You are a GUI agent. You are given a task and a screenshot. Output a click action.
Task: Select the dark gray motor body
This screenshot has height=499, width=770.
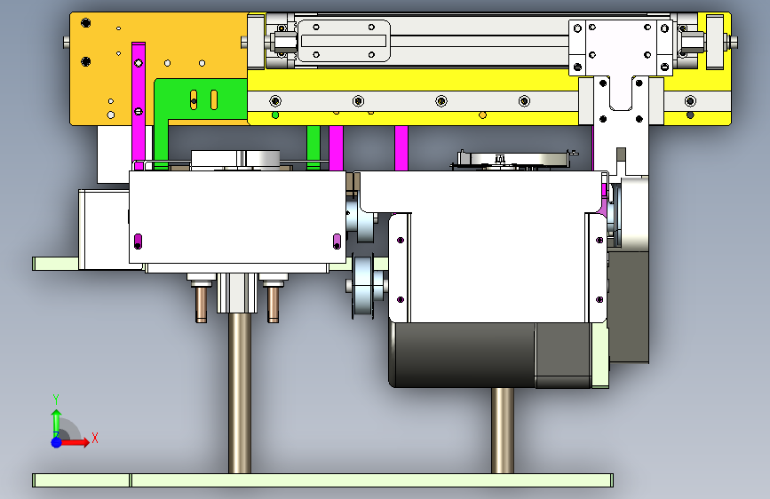[489, 354]
